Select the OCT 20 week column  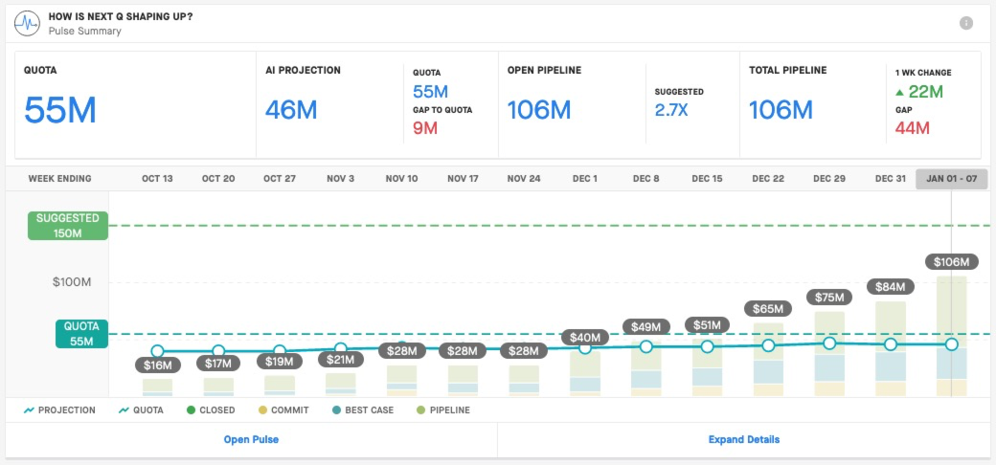218,179
